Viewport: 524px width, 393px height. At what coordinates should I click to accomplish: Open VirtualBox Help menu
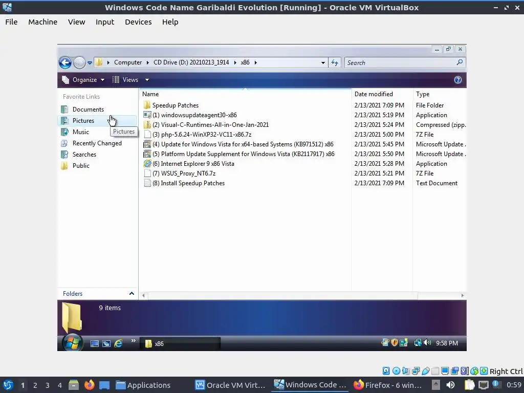(x=170, y=22)
